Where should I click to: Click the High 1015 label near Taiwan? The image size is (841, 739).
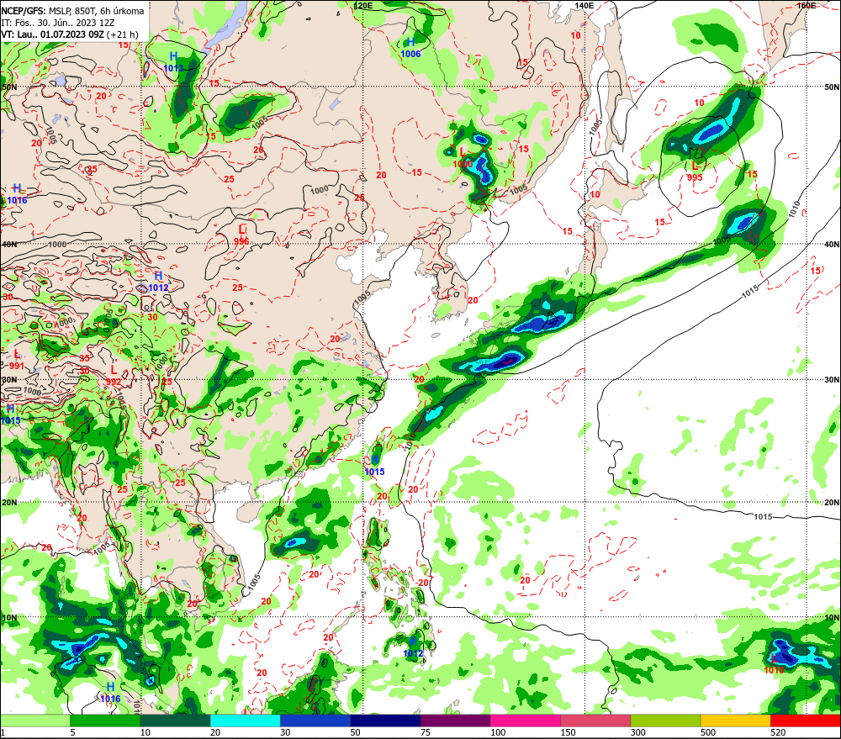[x=374, y=466]
